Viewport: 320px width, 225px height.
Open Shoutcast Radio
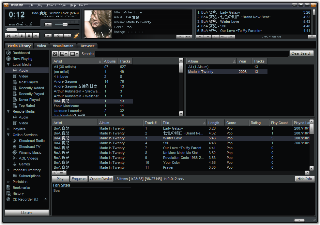pos(32,141)
